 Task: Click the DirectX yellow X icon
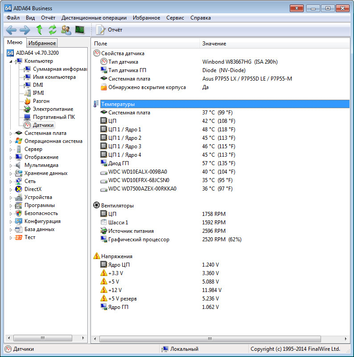point(18,189)
